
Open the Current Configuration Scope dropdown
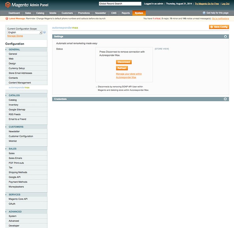coord(25,33)
